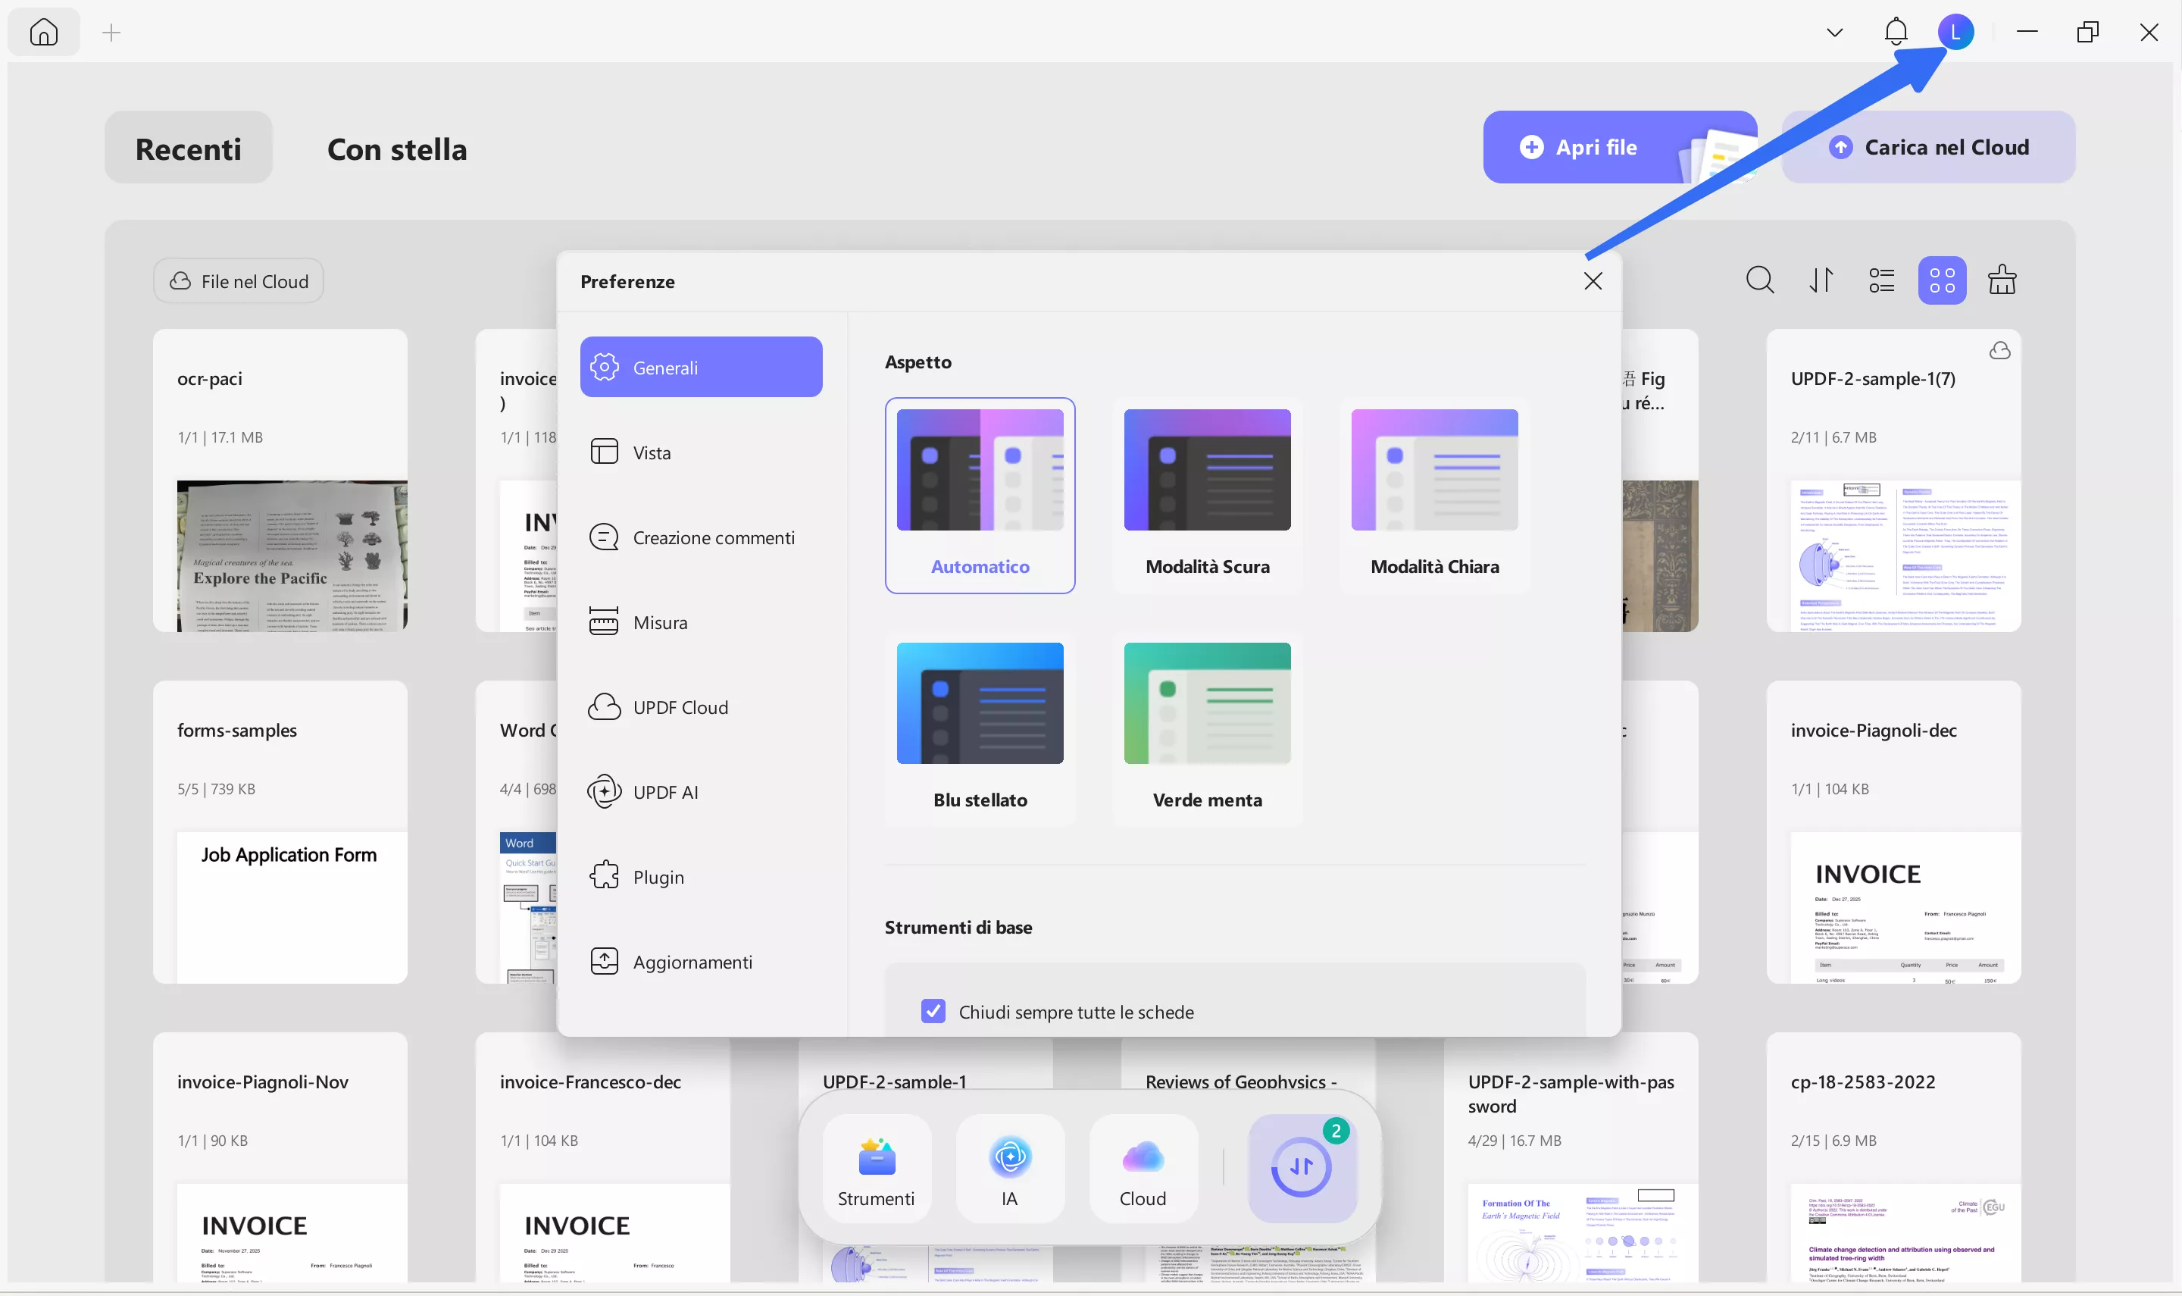Select the grid view icon
2182x1296 pixels.
click(1942, 280)
